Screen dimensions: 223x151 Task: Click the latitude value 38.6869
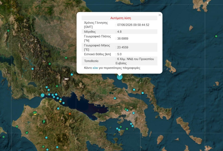pyautogui.click(x=123, y=39)
